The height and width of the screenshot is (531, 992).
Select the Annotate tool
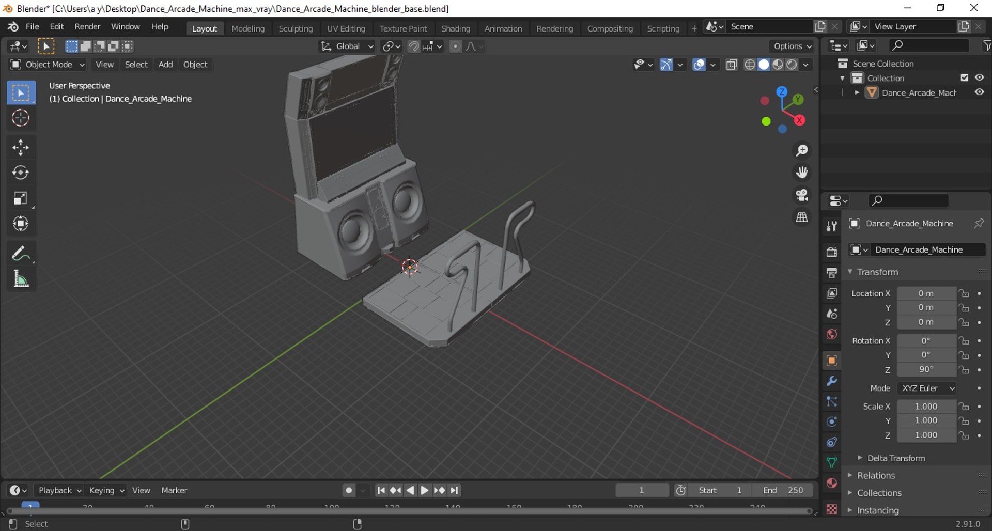point(21,254)
